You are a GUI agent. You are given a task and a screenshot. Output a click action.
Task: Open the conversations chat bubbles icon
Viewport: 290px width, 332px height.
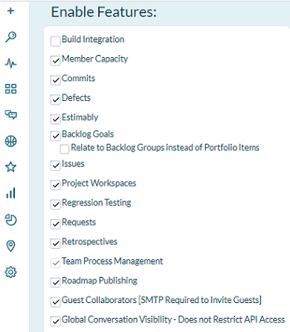10,115
